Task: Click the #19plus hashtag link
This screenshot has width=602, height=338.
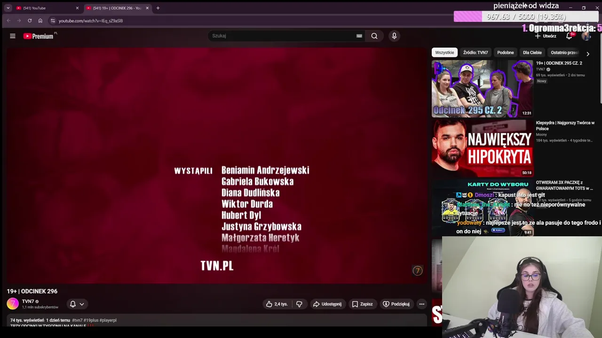Action: tap(91, 320)
